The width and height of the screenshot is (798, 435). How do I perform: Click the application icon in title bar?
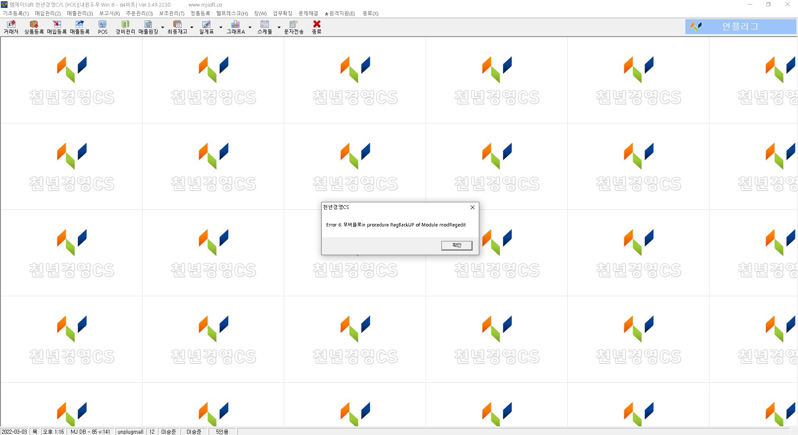(4, 5)
